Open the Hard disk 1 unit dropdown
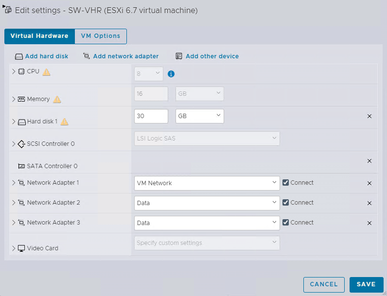 pyautogui.click(x=200, y=116)
